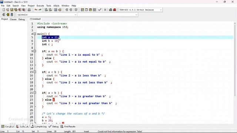Screen dimensions: 237x133
Task: Click the string "Line 2 - a is less than b"
Action: point(80,75)
